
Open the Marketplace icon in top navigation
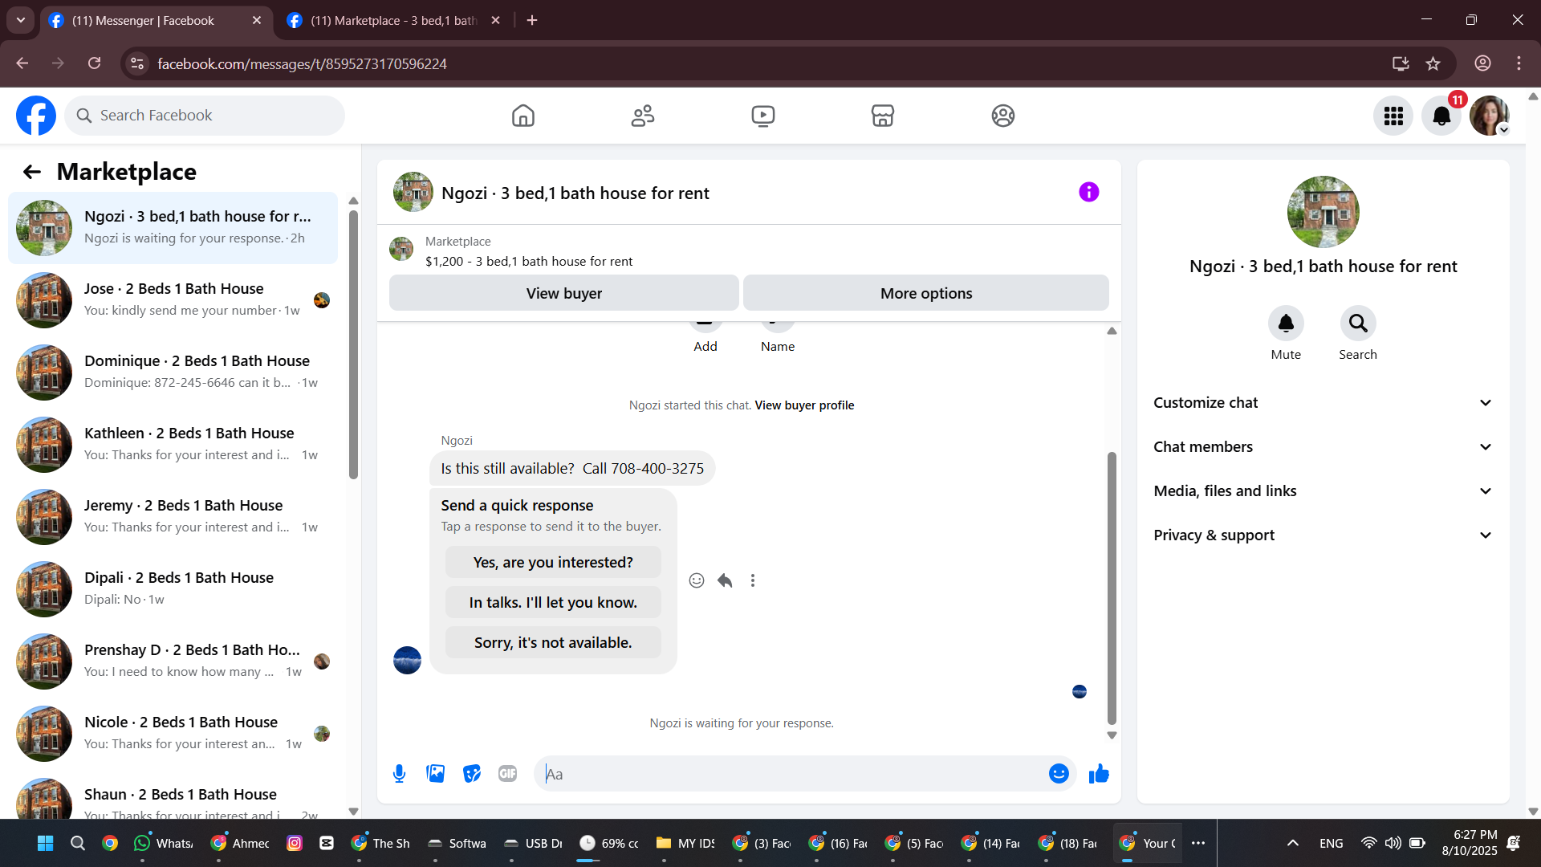pos(882,116)
